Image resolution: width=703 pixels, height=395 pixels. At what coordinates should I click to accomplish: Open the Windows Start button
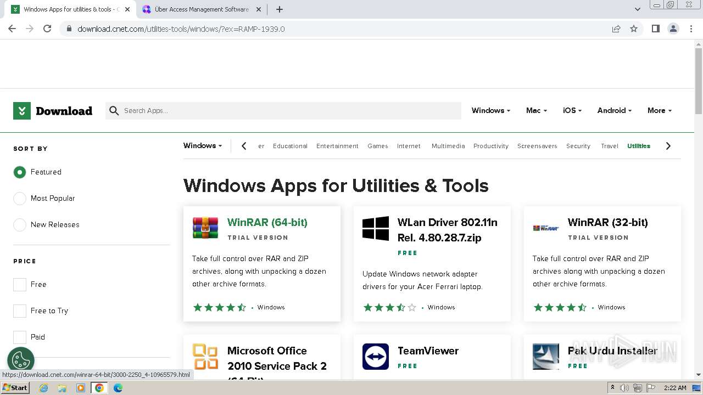point(15,387)
